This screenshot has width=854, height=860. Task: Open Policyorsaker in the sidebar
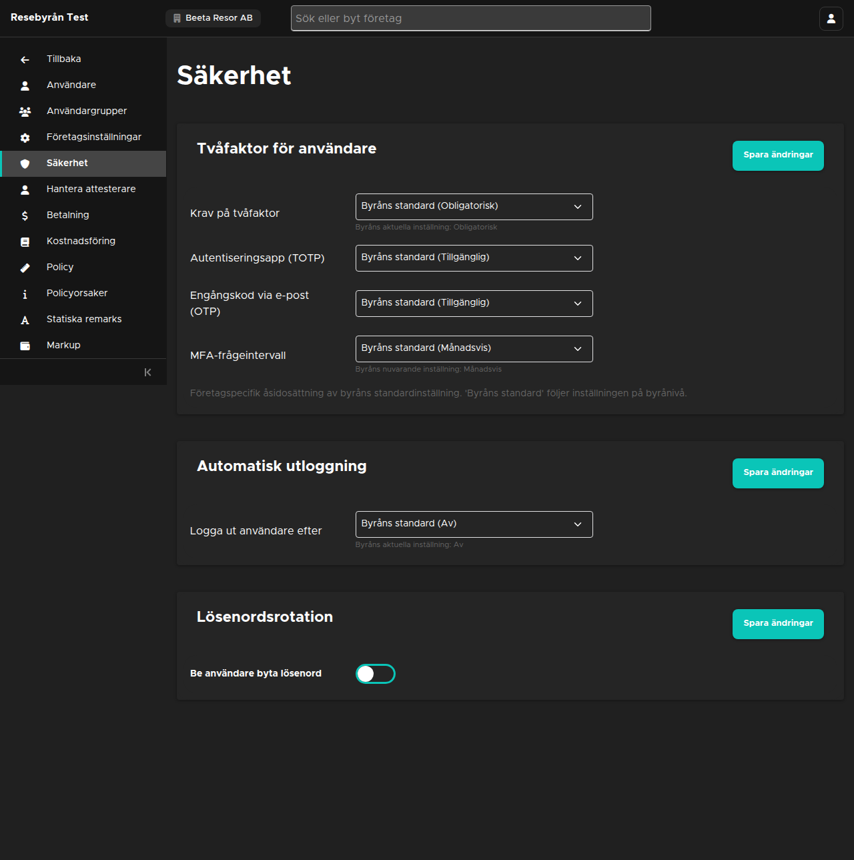(83, 294)
